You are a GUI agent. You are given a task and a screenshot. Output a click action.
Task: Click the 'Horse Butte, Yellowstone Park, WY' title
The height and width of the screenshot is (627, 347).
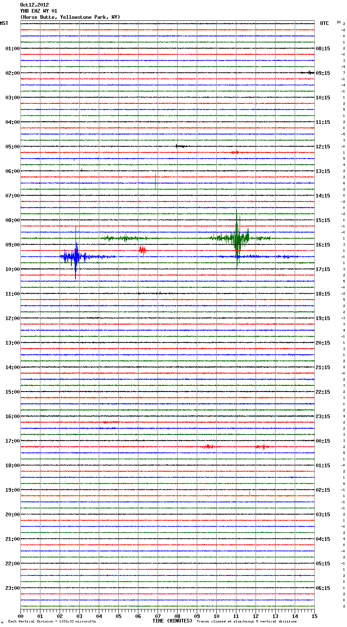pyautogui.click(x=70, y=17)
